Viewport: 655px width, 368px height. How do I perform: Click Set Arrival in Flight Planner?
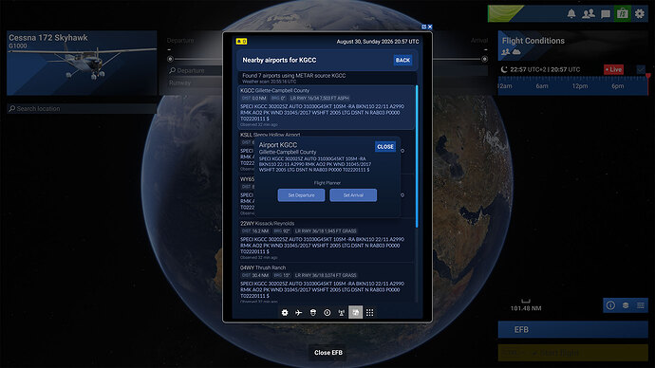(x=353, y=195)
